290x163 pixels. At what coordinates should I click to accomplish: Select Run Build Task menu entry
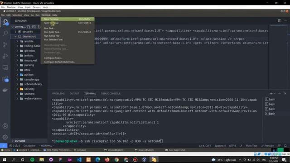[68, 32]
